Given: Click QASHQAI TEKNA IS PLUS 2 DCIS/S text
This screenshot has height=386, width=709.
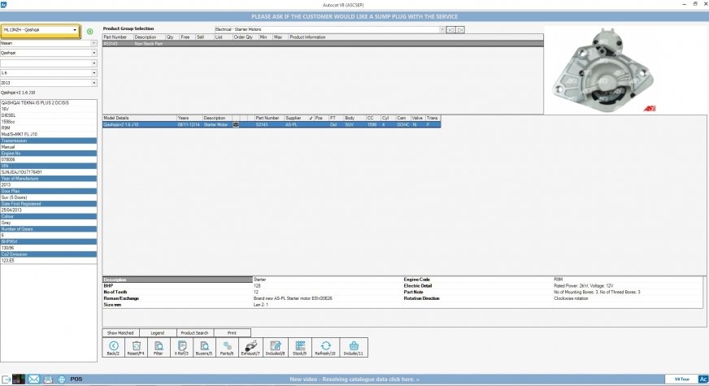Looking at the screenshot, I should (x=35, y=103).
